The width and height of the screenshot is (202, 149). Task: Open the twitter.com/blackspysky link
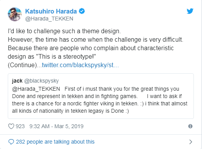coord(80,65)
